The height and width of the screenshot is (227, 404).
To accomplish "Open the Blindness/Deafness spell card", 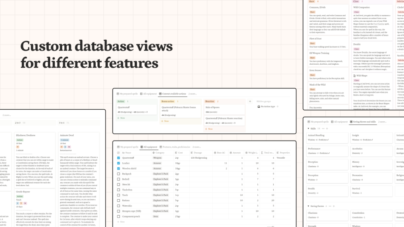I will tap(35, 160).
